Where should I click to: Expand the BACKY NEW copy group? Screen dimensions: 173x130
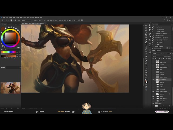click(x=157, y=99)
